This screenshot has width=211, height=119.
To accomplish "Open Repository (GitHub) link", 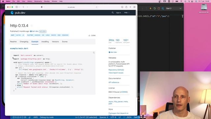I will click(x=116, y=70).
